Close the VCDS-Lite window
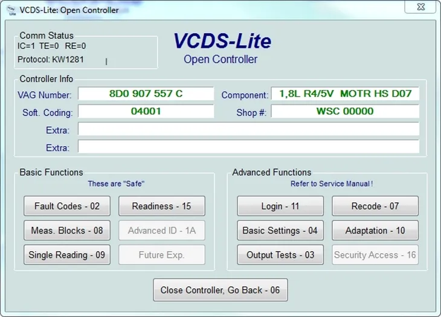This screenshot has width=441, height=317. (x=420, y=8)
